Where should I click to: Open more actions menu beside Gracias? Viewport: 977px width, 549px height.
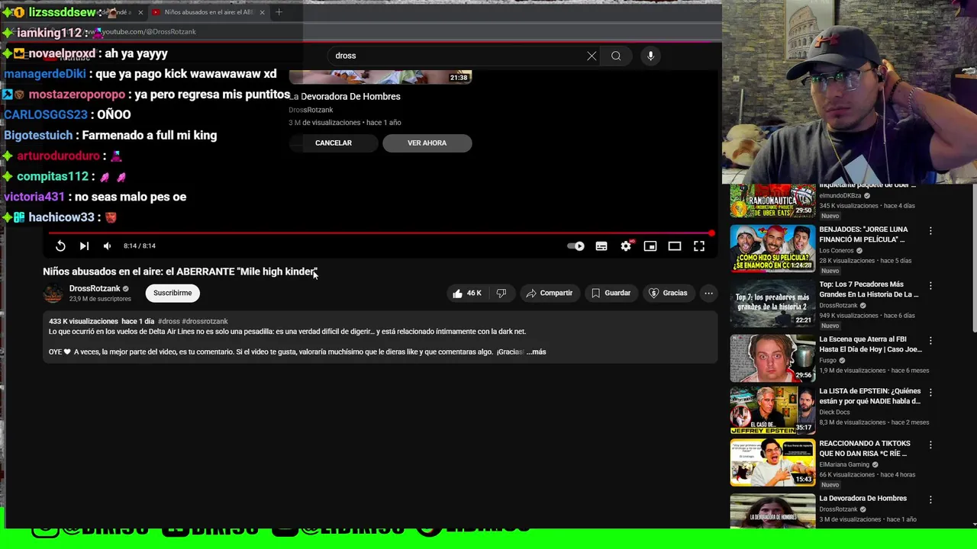708,293
